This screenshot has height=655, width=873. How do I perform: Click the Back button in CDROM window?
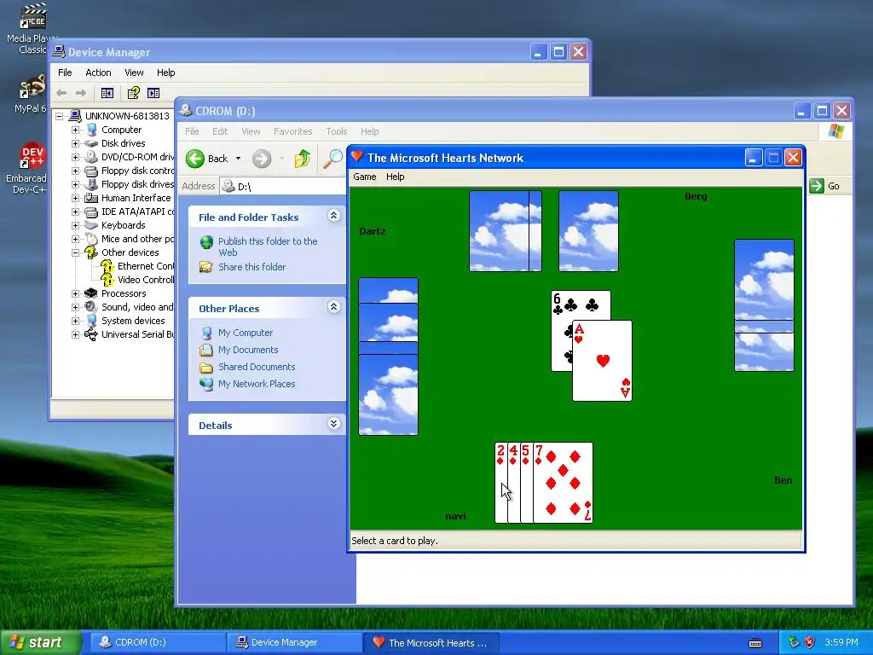[207, 159]
